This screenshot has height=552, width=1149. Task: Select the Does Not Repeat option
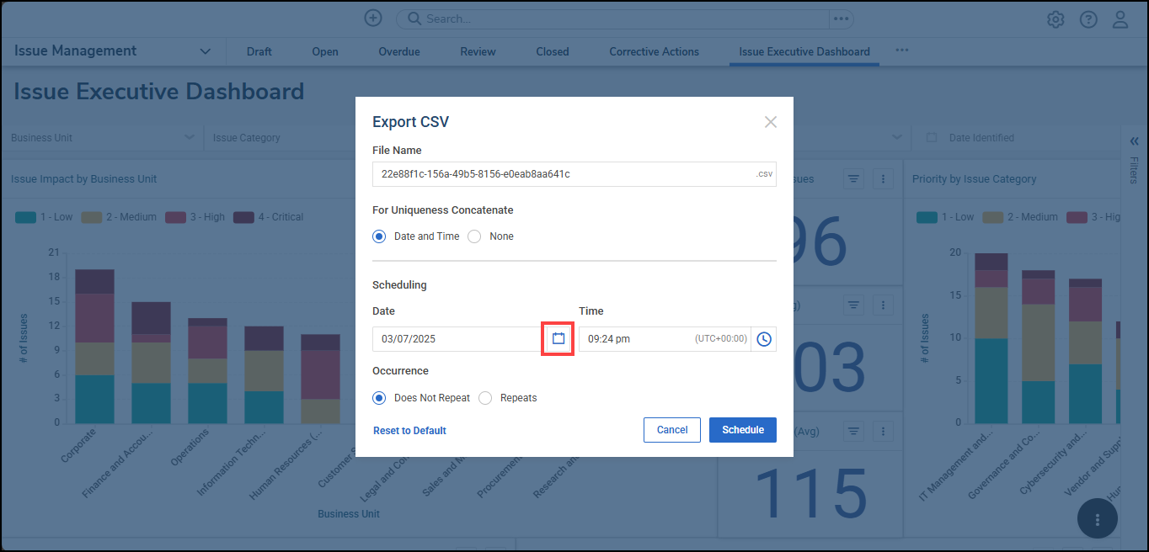tap(379, 398)
